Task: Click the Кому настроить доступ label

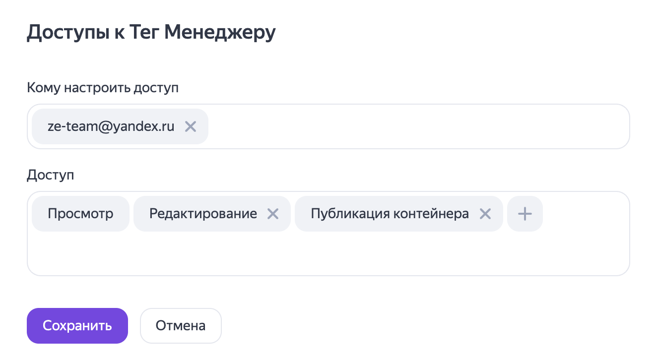Action: (x=102, y=88)
